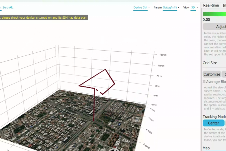226x151 pixels.
Task: Click the -50 m altitude axis label
Action: [x=154, y=105]
